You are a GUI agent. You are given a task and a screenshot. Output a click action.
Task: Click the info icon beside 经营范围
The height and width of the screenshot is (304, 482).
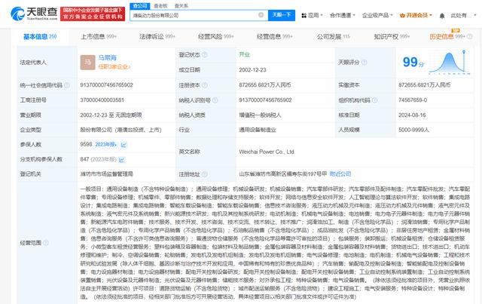pos(45,243)
